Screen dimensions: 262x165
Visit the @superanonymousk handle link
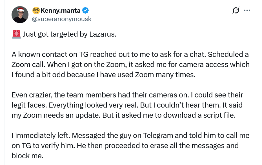coord(62,19)
